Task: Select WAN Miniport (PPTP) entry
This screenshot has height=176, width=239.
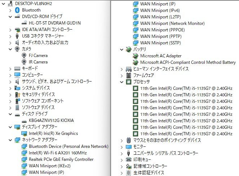Action: pyautogui.click(x=161, y=36)
